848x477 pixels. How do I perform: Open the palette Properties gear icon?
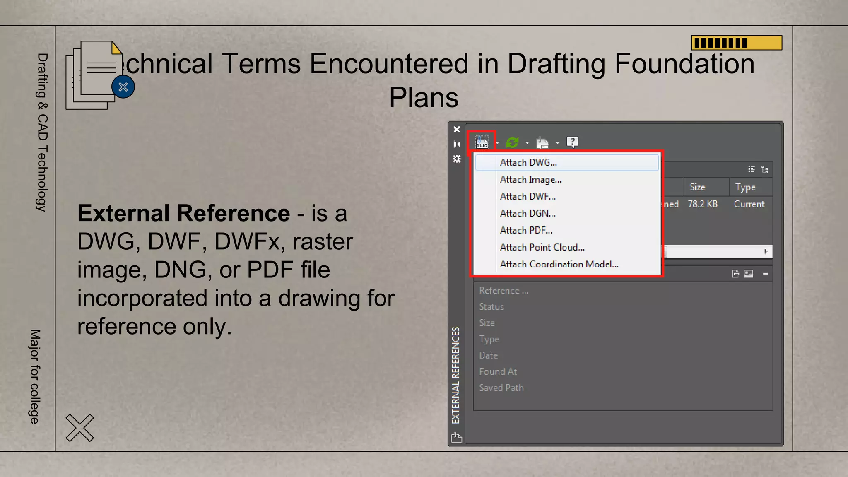pyautogui.click(x=457, y=159)
